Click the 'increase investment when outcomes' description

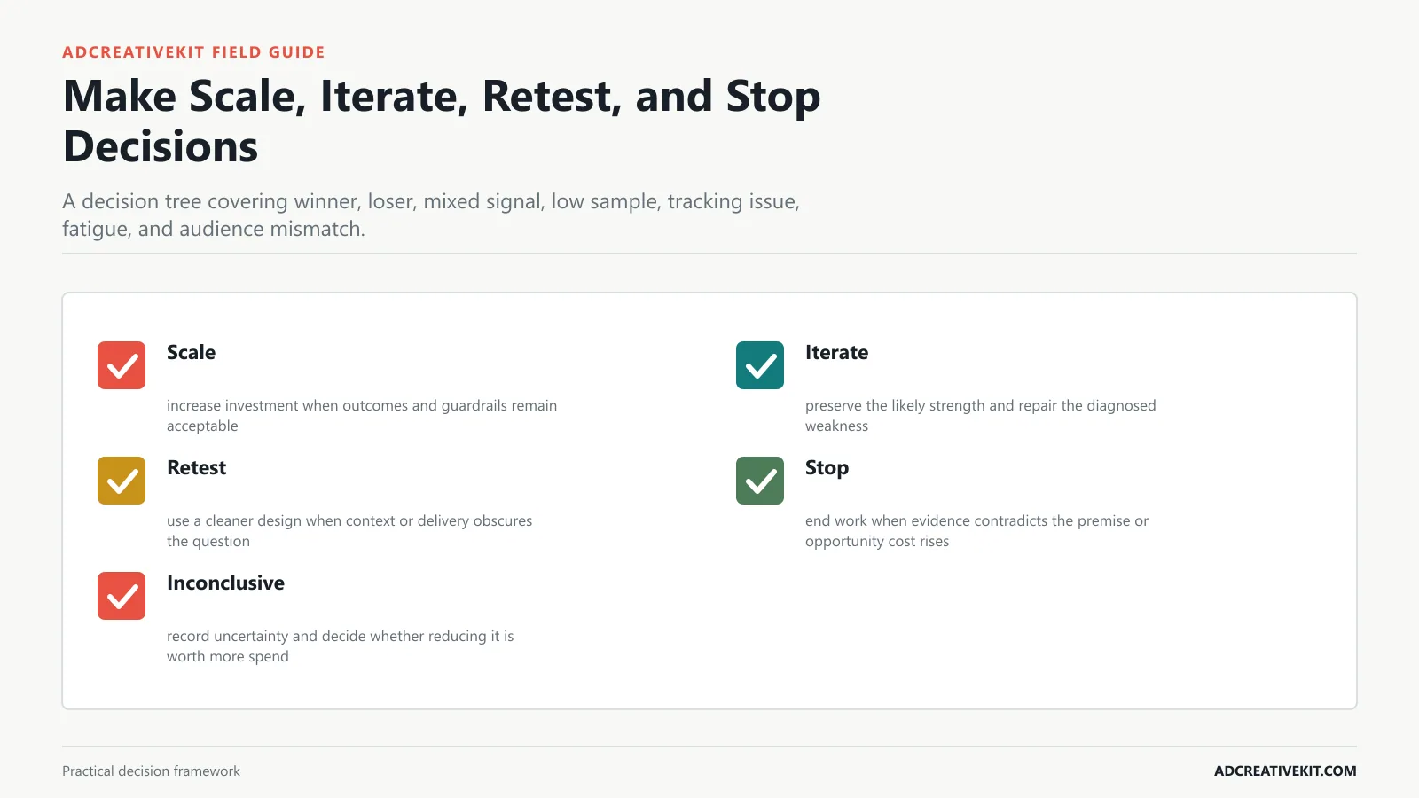[x=362, y=416]
